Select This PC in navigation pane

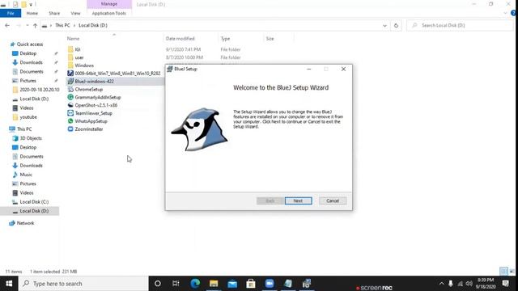click(x=24, y=129)
